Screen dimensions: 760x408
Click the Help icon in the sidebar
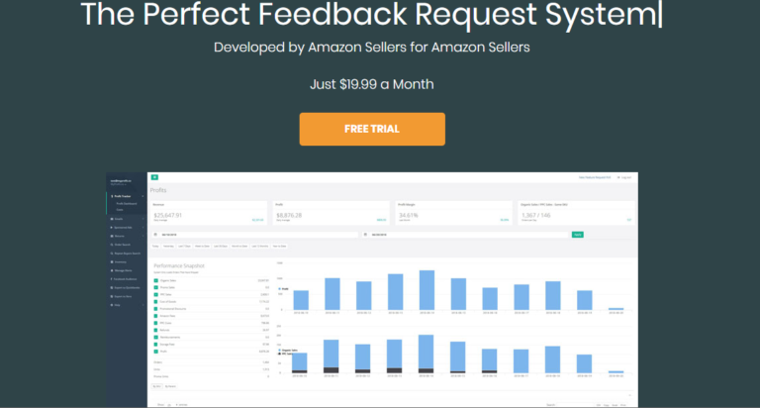tap(112, 305)
